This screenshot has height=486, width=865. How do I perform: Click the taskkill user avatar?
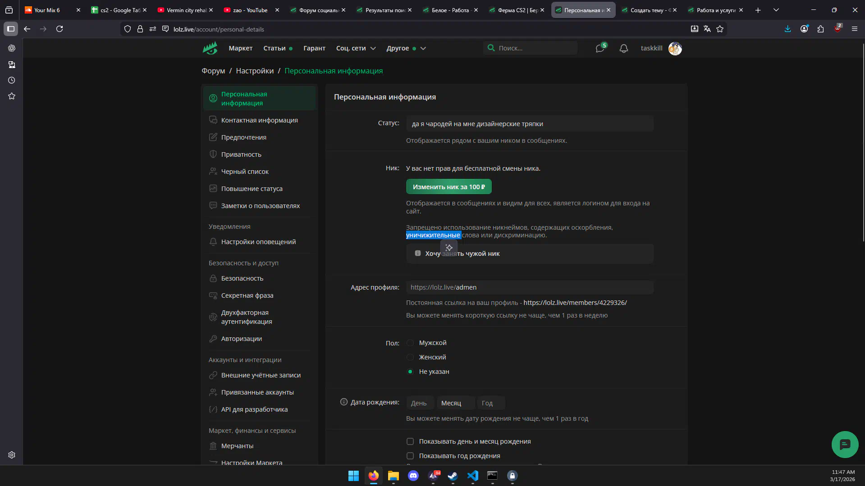(675, 48)
